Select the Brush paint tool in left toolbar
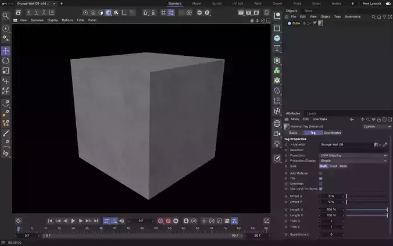 point(5,133)
